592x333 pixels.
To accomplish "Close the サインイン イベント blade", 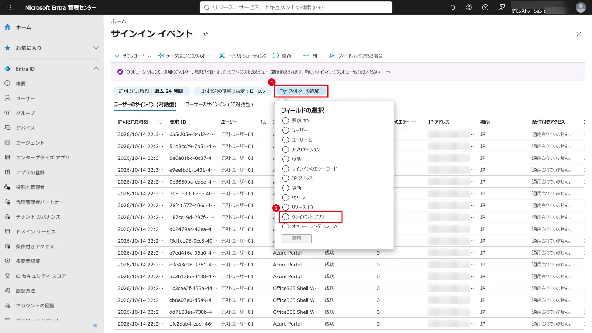I will pos(579,34).
